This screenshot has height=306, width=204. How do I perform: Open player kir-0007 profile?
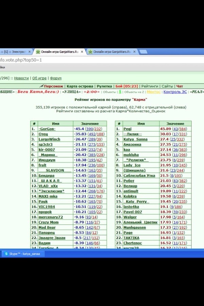pos(47,150)
